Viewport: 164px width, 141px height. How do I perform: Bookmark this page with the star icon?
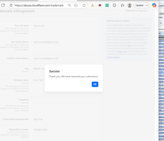point(84,5)
